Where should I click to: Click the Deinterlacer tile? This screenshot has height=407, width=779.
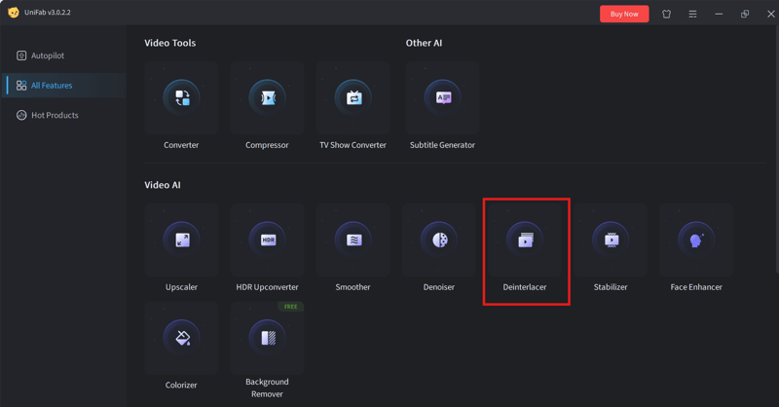(x=525, y=240)
